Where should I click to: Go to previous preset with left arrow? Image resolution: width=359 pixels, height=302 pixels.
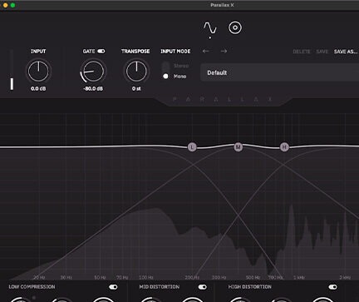pos(205,51)
